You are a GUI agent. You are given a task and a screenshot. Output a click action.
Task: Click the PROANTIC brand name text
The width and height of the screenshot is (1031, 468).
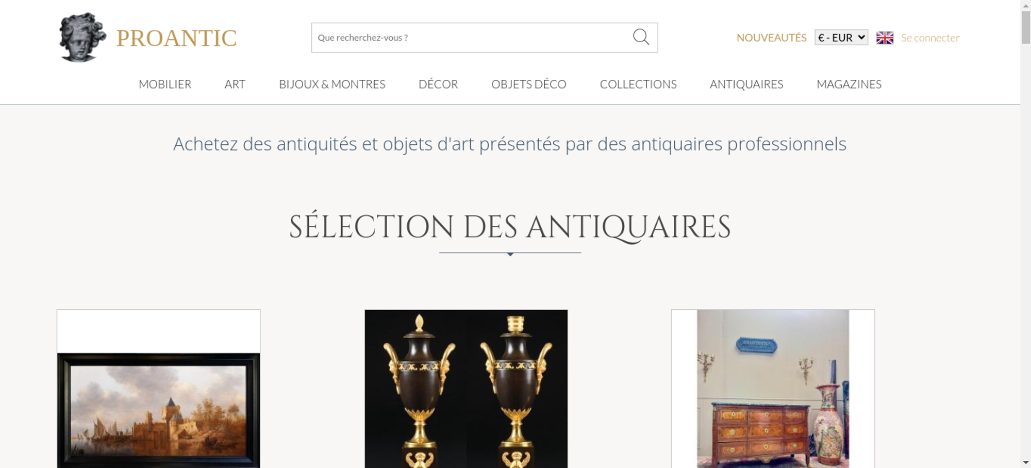tap(177, 38)
